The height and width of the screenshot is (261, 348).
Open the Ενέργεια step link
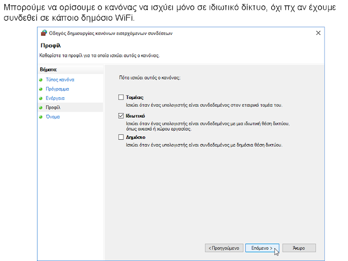coord(55,98)
